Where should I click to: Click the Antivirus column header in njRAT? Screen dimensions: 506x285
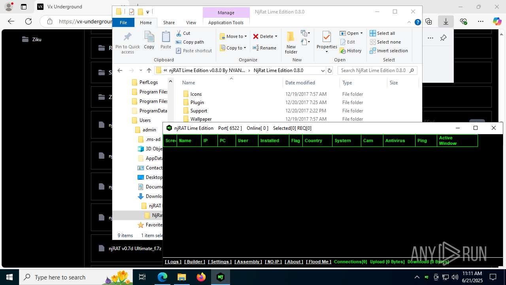click(x=399, y=141)
